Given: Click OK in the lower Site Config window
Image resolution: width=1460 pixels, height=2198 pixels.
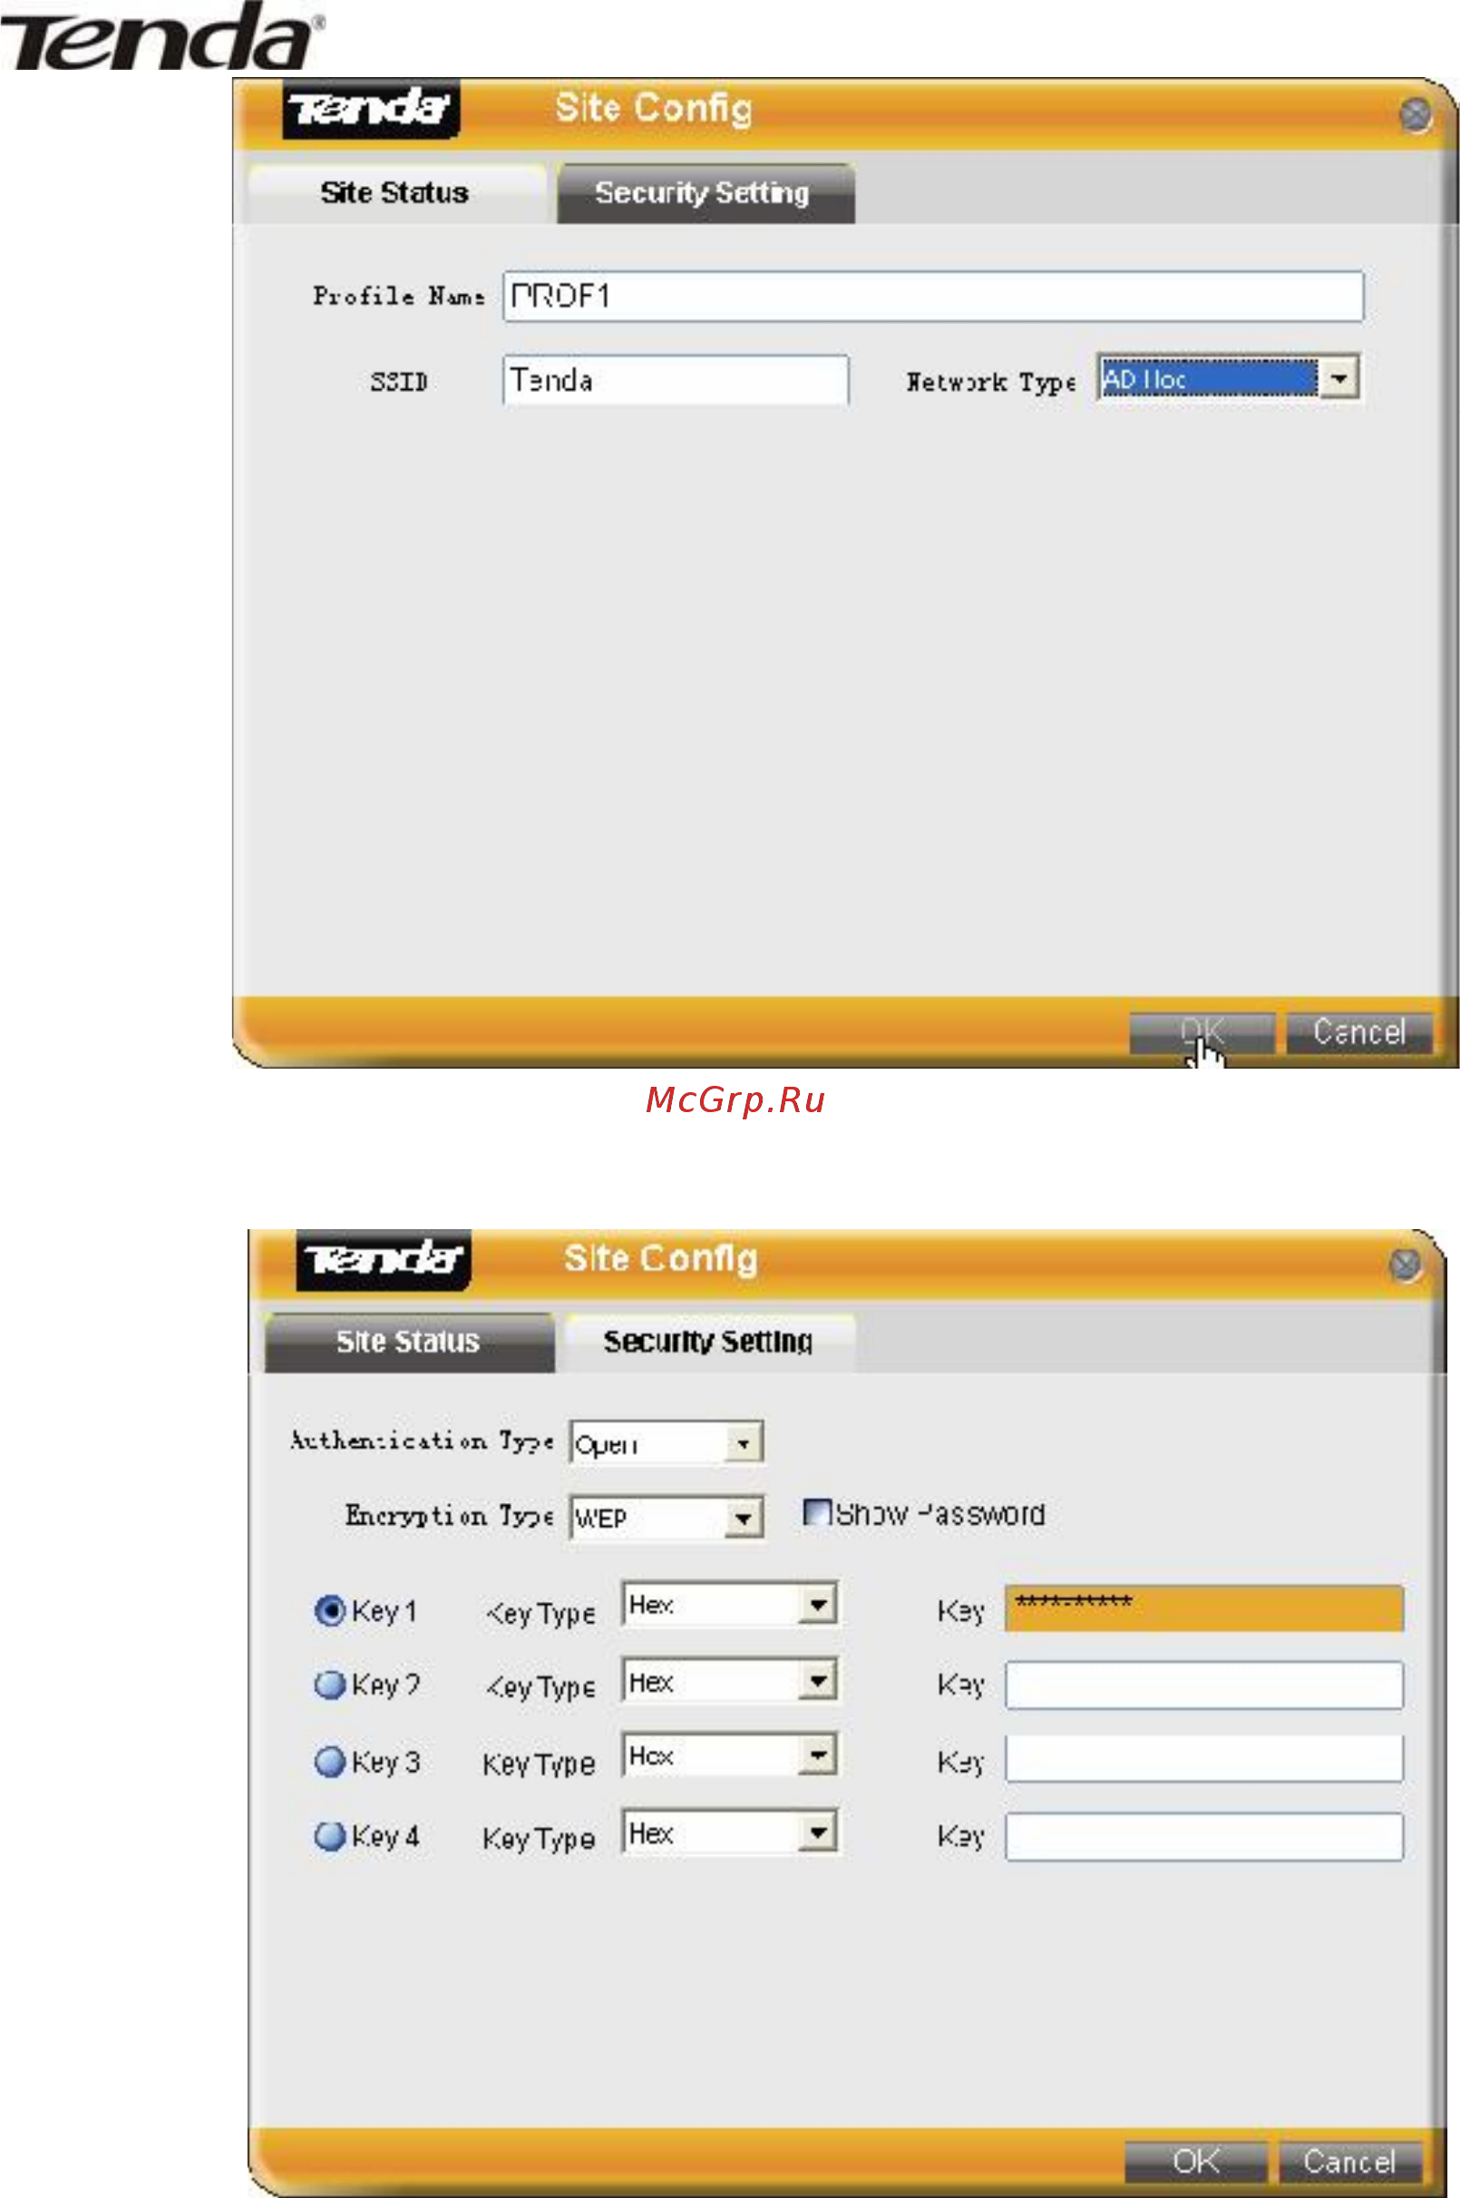Looking at the screenshot, I should pyautogui.click(x=1195, y=2161).
